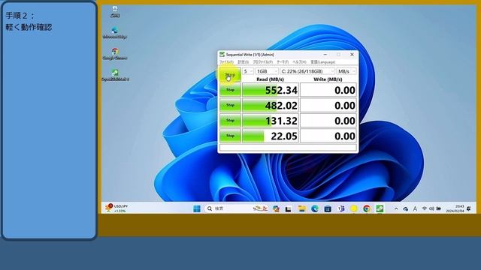Click the battery tray icon
The image size is (481, 270).
tap(439, 208)
